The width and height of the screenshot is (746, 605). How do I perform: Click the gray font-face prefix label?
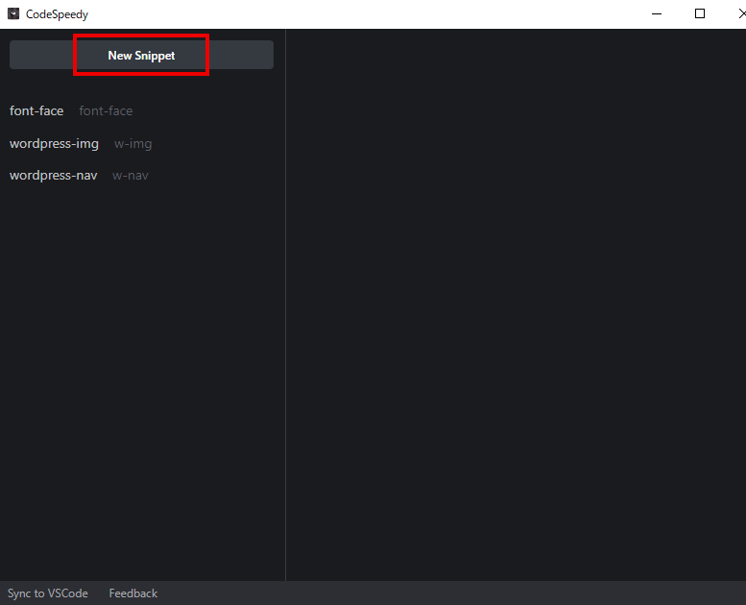point(106,111)
